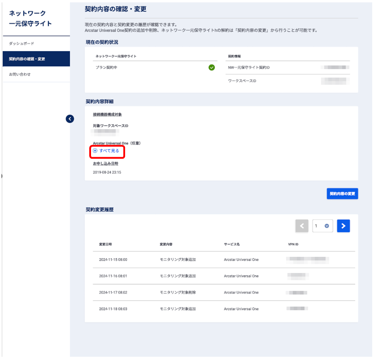Click the プラン契約中 status text
Viewport: 374px width, 359px height.
106,68
